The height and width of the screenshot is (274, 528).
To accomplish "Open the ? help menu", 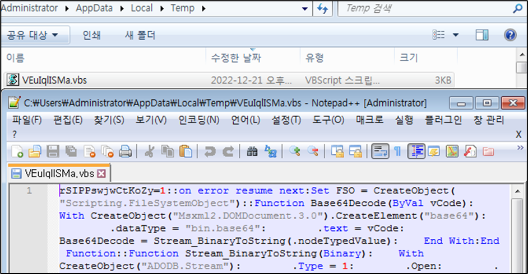I will point(15,135).
